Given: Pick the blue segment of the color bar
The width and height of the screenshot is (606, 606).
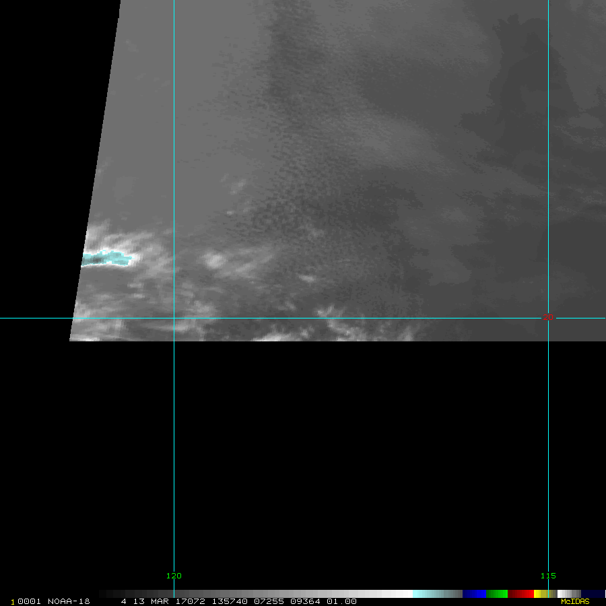Looking at the screenshot, I should (x=474, y=594).
